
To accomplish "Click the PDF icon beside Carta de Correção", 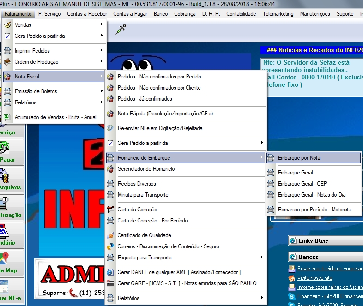I will [110, 210].
